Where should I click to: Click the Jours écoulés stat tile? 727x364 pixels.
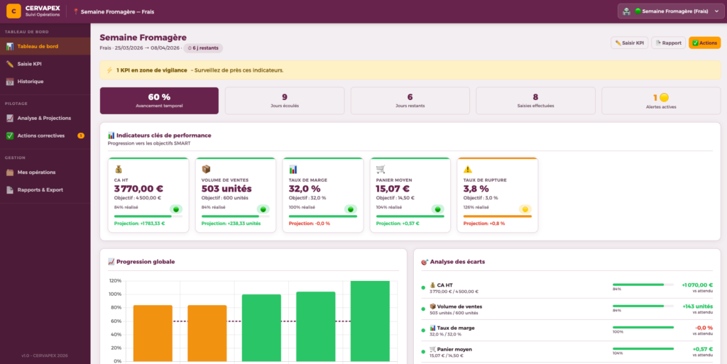(285, 101)
